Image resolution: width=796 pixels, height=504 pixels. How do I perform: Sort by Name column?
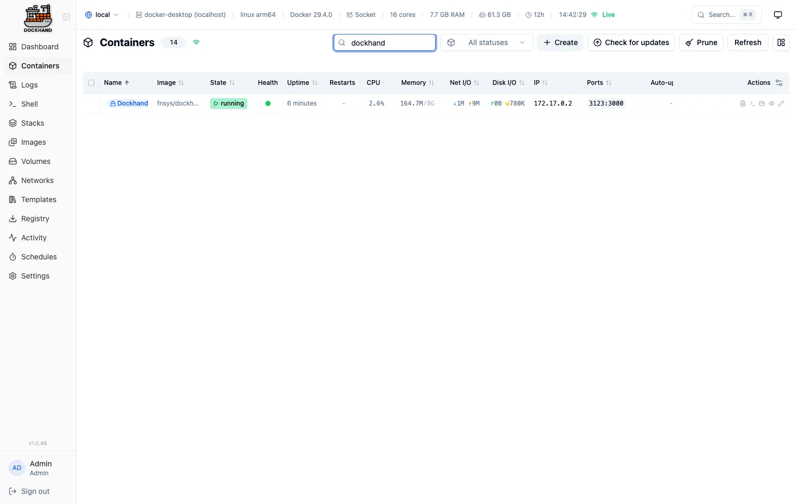[117, 83]
